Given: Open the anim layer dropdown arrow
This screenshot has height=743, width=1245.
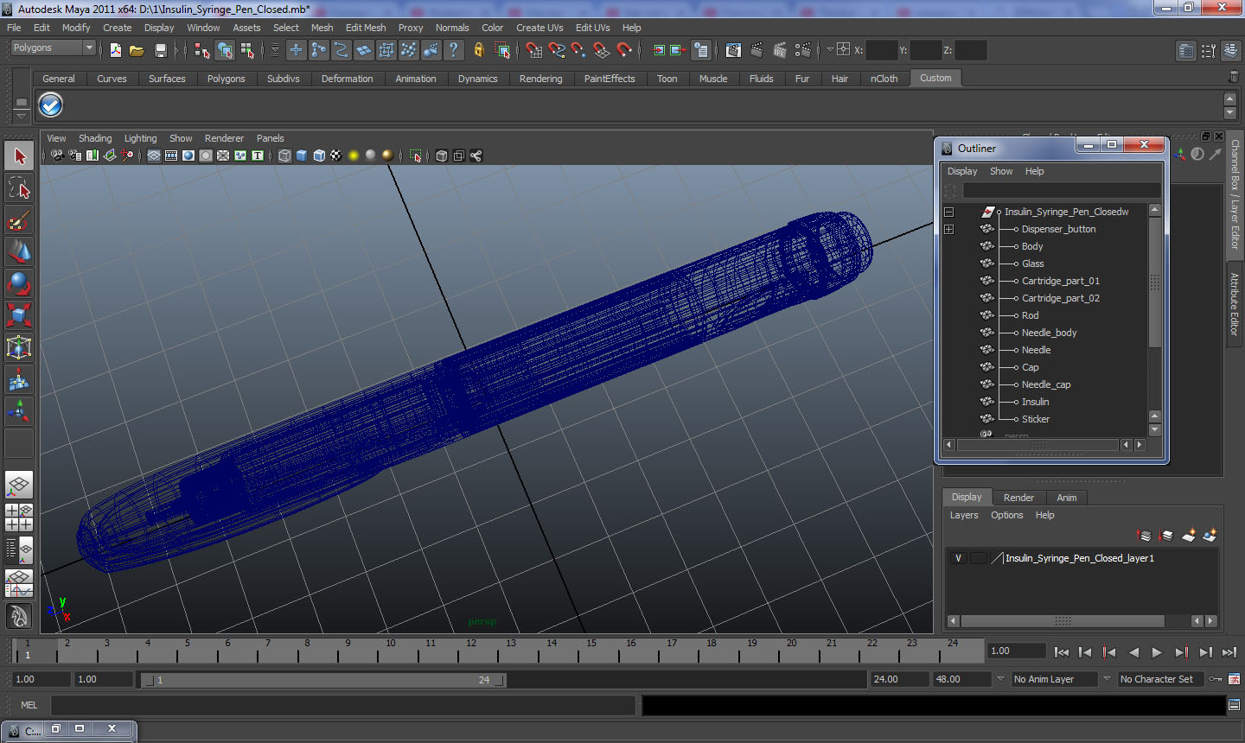Looking at the screenshot, I should click(x=1000, y=679).
